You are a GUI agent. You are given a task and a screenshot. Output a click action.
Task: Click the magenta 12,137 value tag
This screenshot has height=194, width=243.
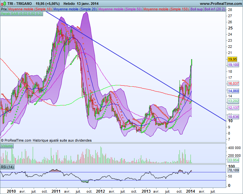(233, 108)
